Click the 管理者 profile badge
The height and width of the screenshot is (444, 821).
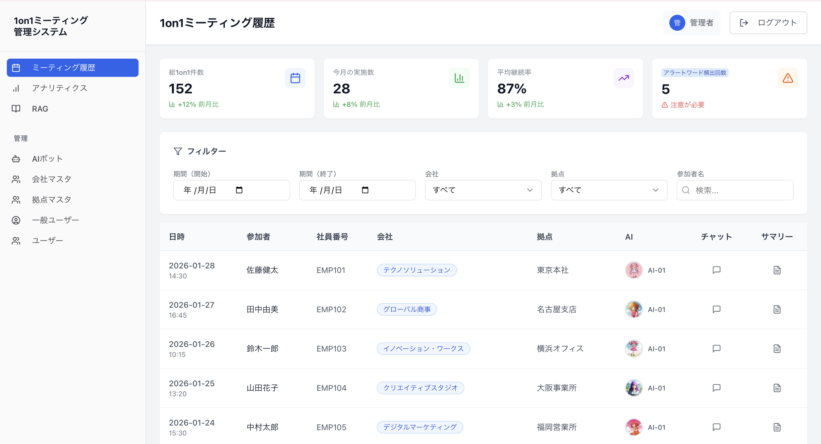(692, 22)
